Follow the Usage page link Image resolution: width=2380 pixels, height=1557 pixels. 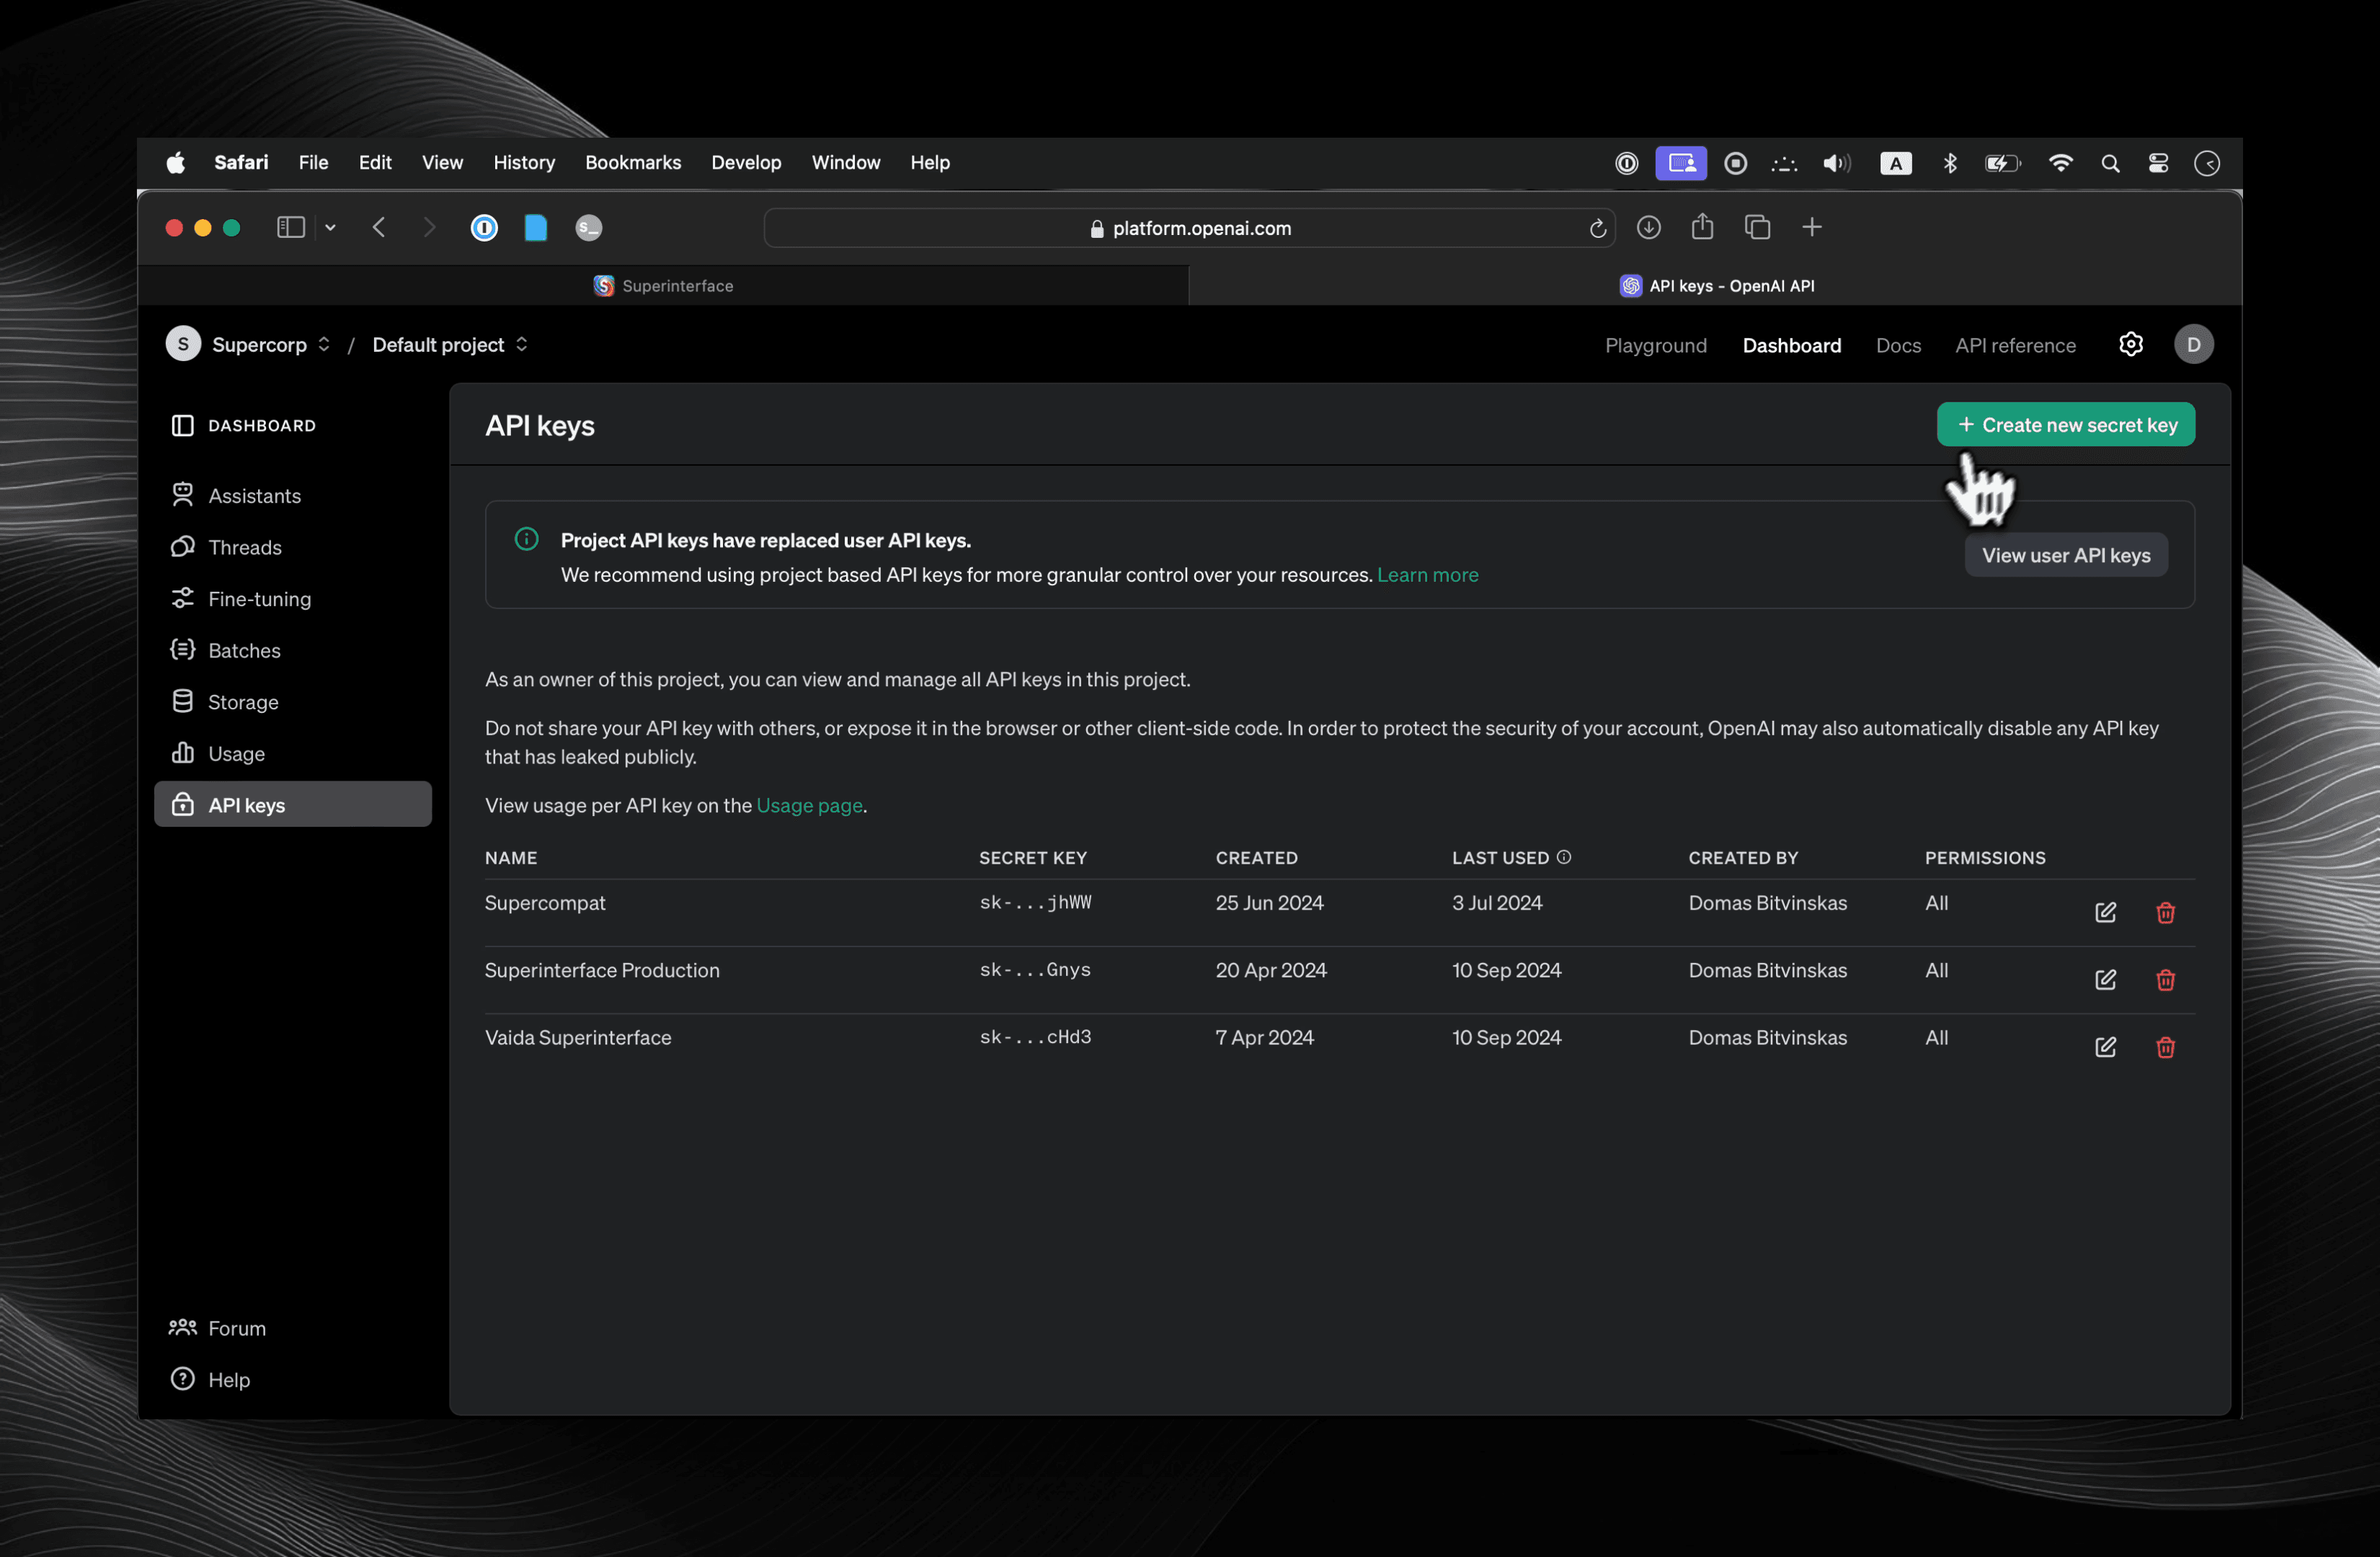pos(809,805)
